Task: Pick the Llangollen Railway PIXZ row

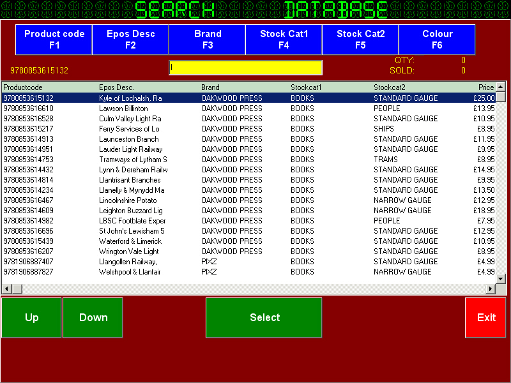Action: coord(128,262)
